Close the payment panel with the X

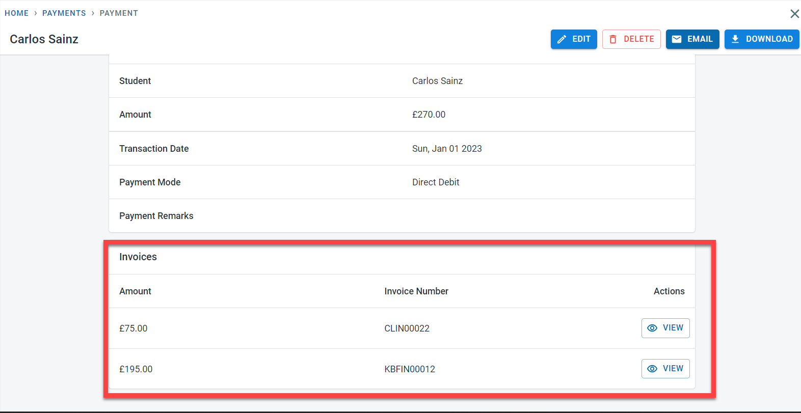click(x=794, y=14)
